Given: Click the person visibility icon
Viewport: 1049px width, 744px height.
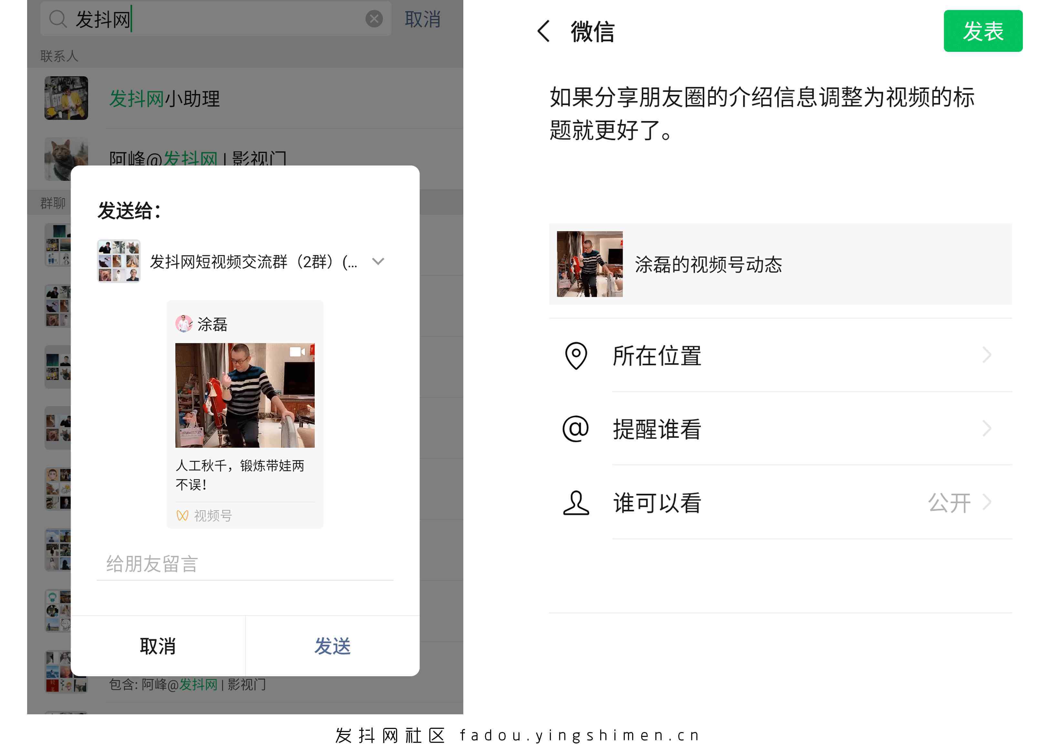Looking at the screenshot, I should point(576,503).
